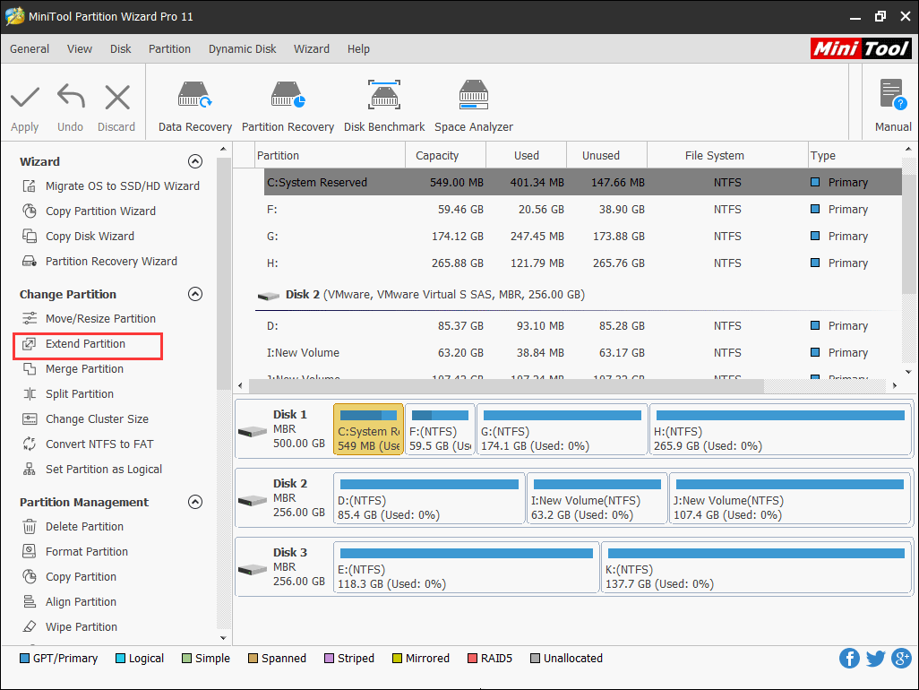Select the F: NTFS partition block

click(x=440, y=428)
